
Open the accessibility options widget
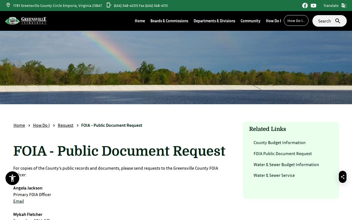point(12,178)
